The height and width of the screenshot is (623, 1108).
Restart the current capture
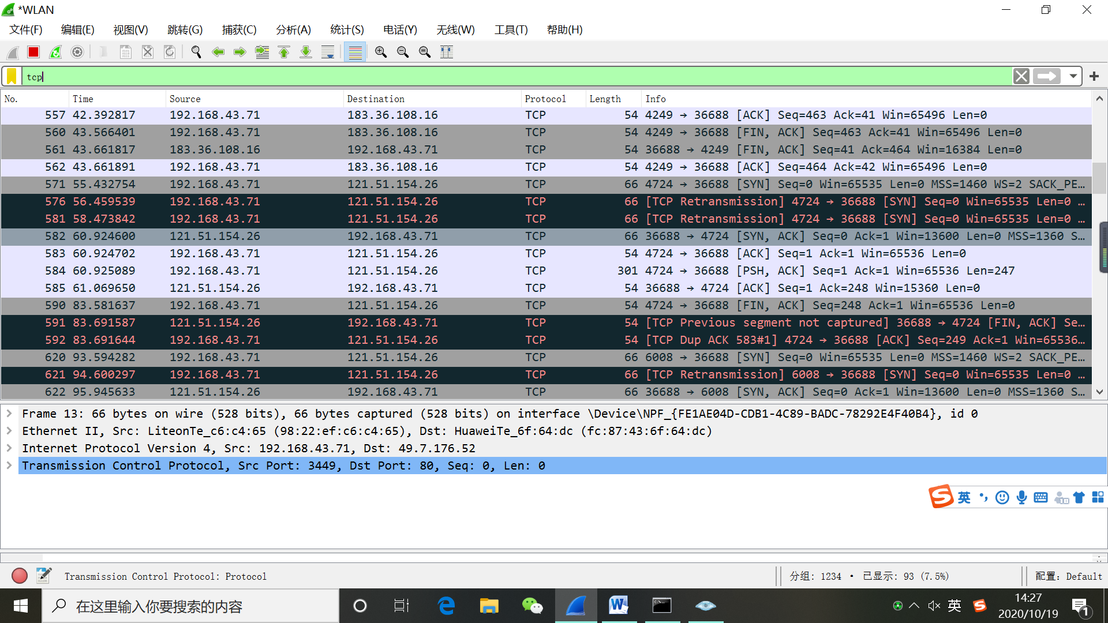(x=55, y=52)
